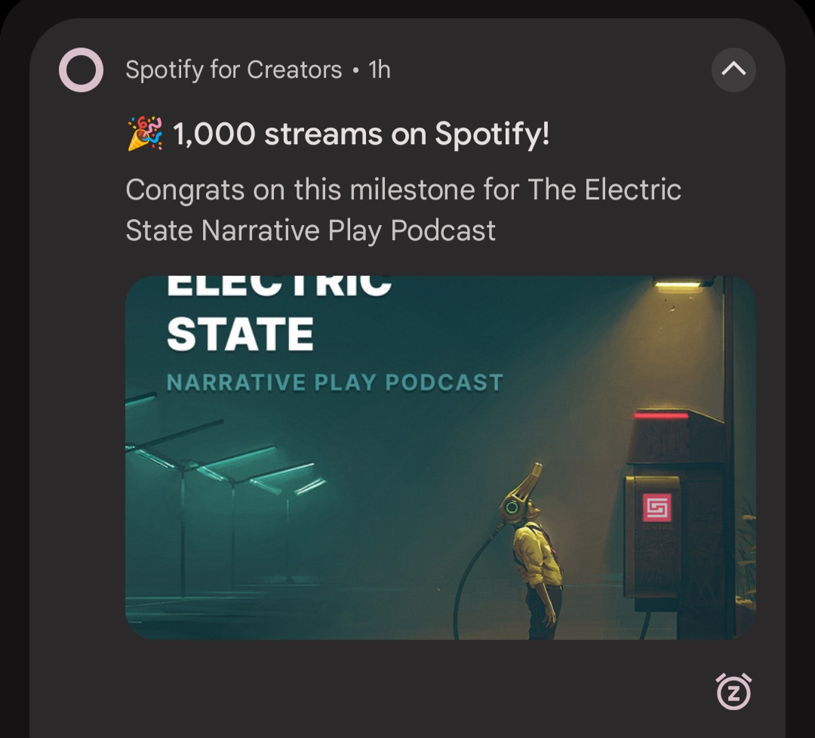Tap the Spotify for Creators circle app icon
Viewport: 815px width, 738px height.
tap(81, 69)
